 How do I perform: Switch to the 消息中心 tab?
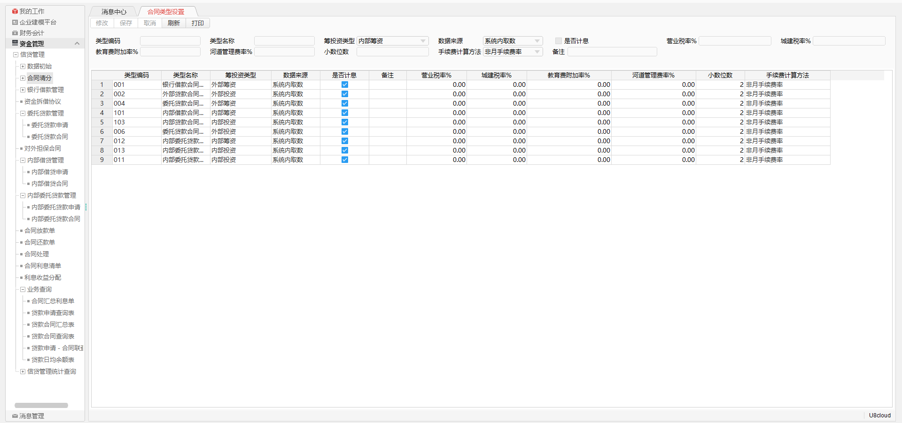[114, 12]
